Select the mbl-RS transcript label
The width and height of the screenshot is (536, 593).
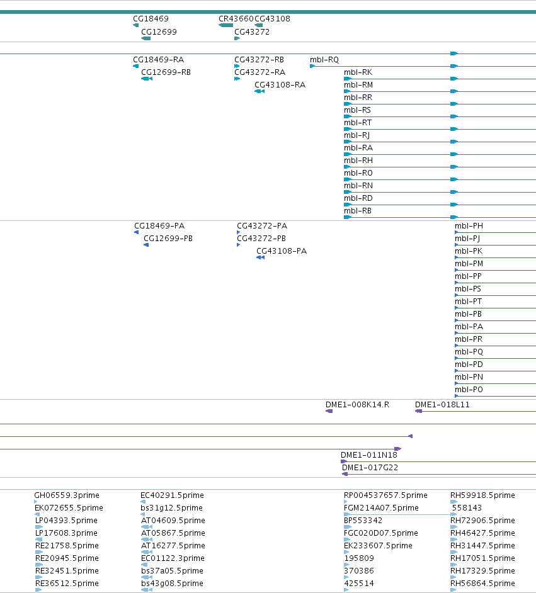click(x=357, y=110)
